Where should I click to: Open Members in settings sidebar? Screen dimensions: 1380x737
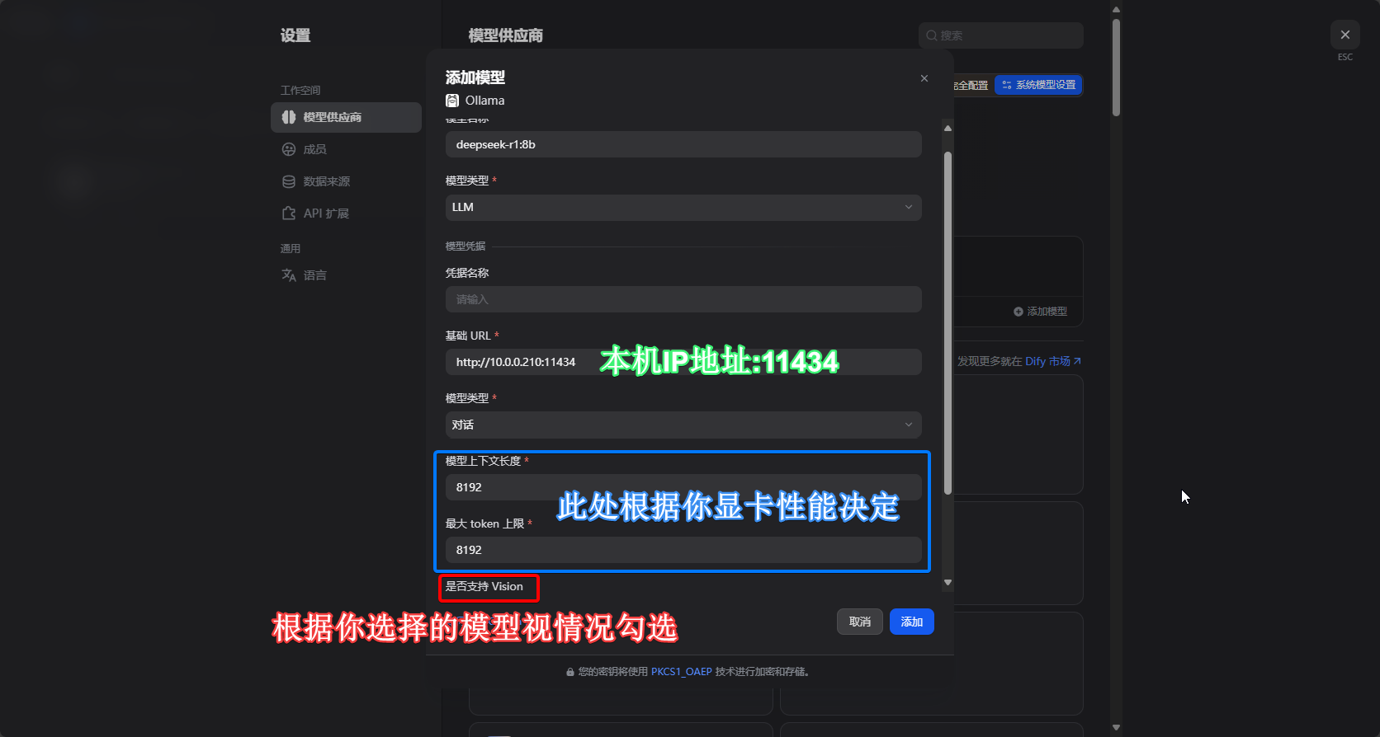click(x=314, y=149)
